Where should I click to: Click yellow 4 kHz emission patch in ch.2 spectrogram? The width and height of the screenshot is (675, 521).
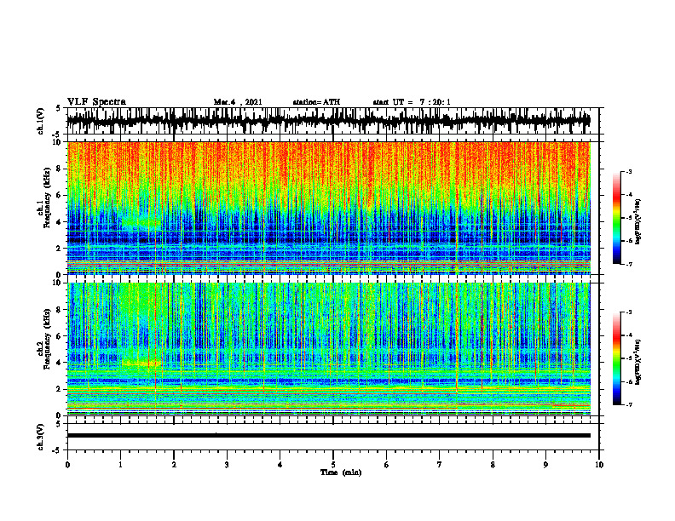[141, 364]
